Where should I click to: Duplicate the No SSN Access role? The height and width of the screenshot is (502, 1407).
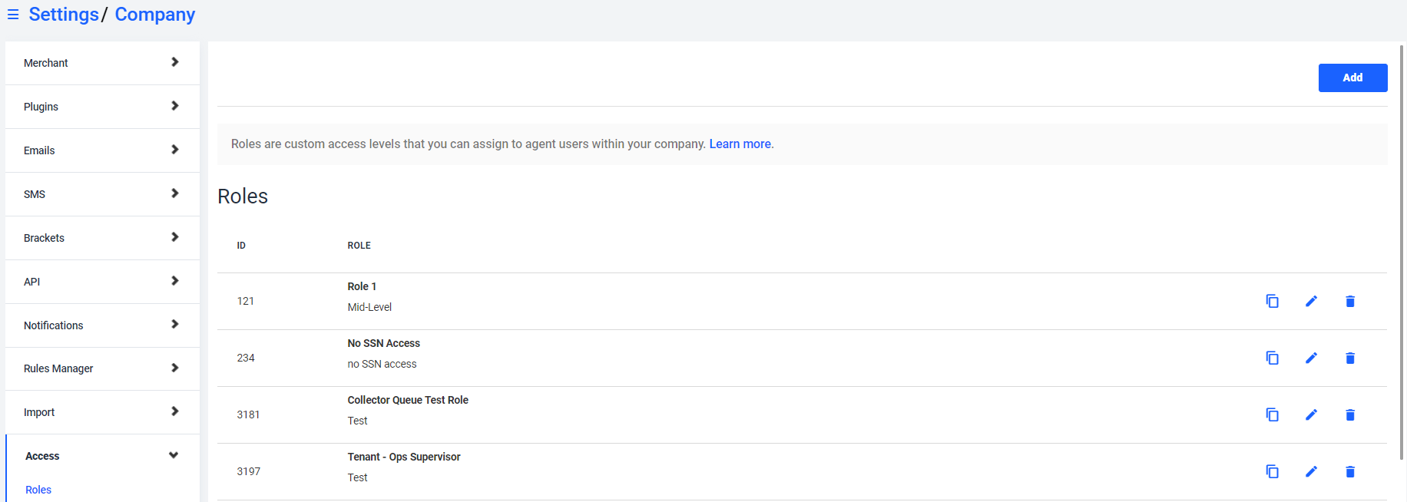1272,358
